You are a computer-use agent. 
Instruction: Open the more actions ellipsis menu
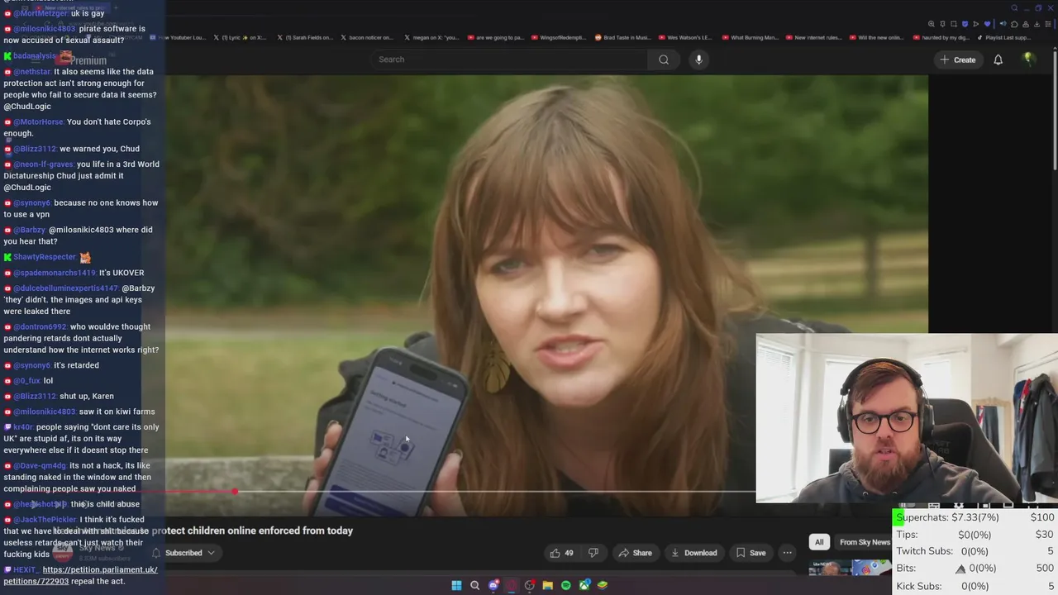pos(787,553)
